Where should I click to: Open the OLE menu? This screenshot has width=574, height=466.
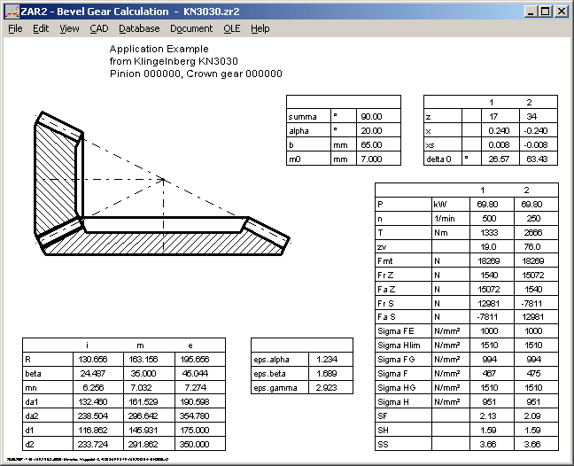click(x=232, y=28)
